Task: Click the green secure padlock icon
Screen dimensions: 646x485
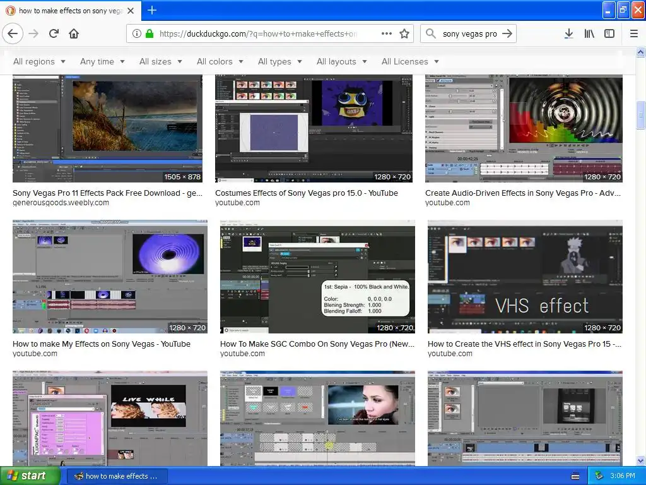Action: (150, 34)
